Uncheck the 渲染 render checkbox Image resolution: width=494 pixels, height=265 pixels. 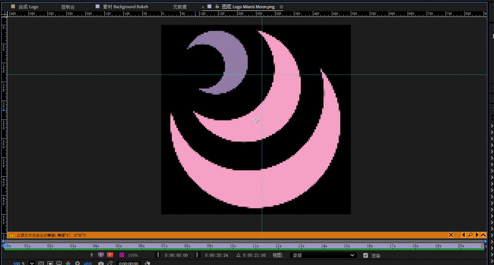(x=365, y=255)
